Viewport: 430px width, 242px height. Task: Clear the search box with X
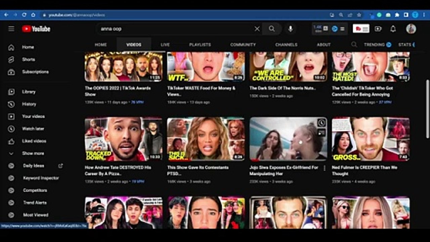coord(257,29)
